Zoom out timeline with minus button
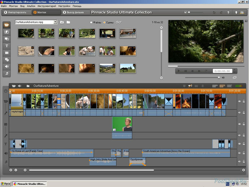Image resolution: width=249 pixels, height=187 pixels. coord(16,170)
